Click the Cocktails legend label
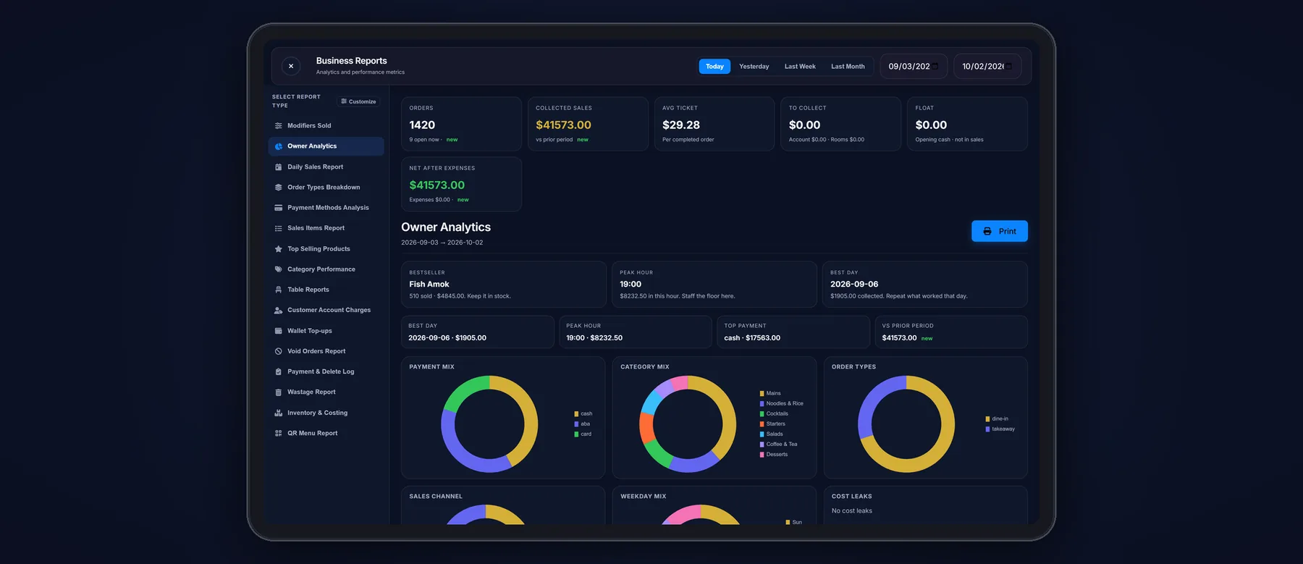Image resolution: width=1303 pixels, height=564 pixels. coord(777,414)
